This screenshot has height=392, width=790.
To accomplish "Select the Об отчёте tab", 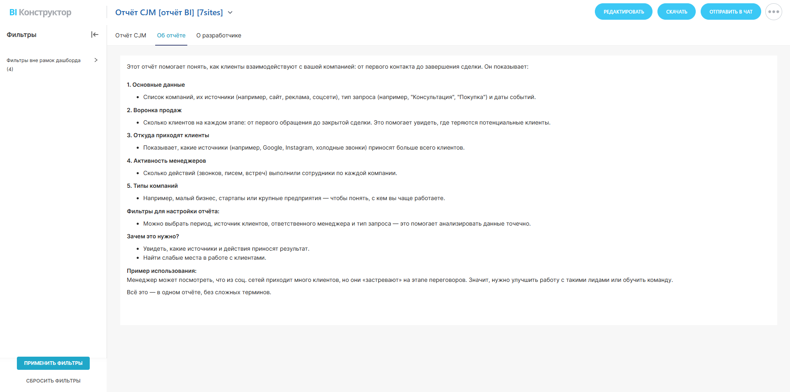I will coord(171,35).
